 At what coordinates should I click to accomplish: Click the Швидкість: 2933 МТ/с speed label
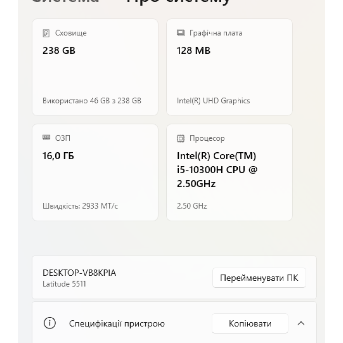click(80, 206)
